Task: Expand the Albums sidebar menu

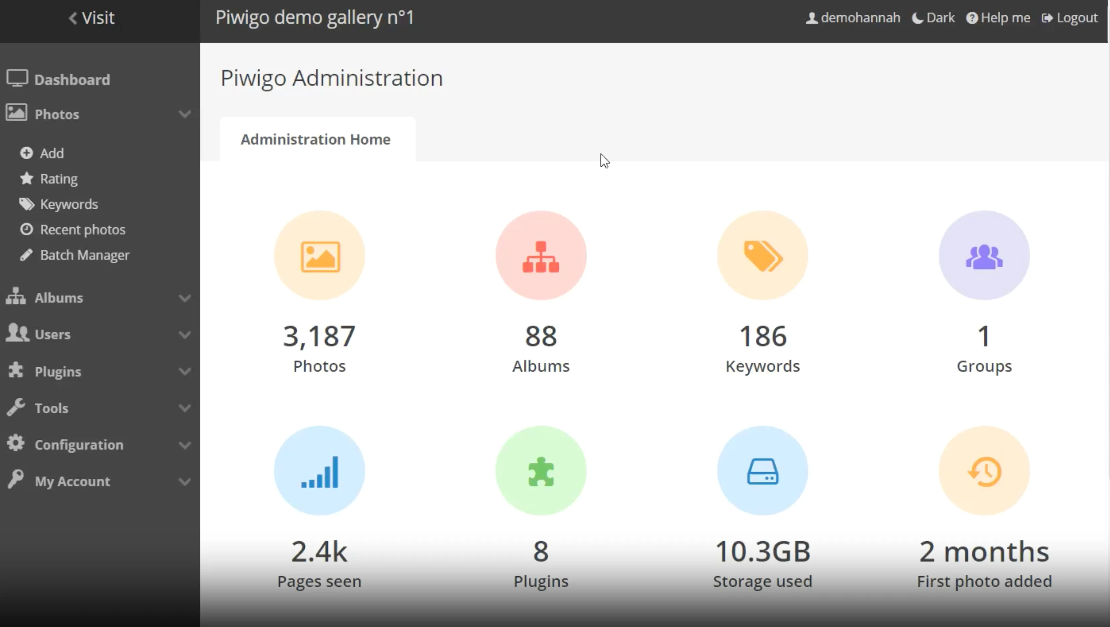Action: click(59, 298)
